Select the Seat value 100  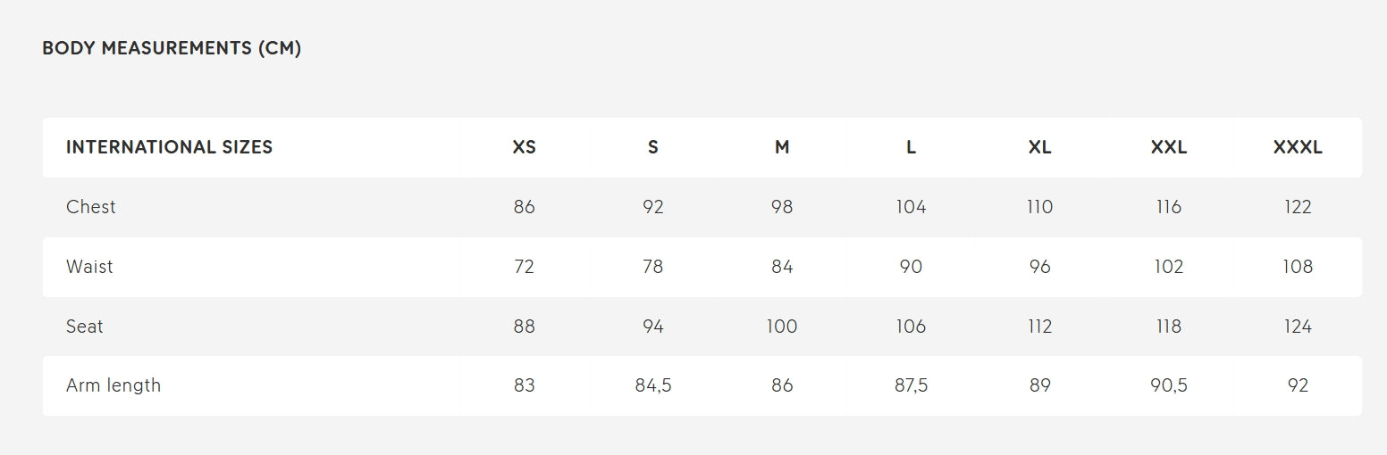782,327
